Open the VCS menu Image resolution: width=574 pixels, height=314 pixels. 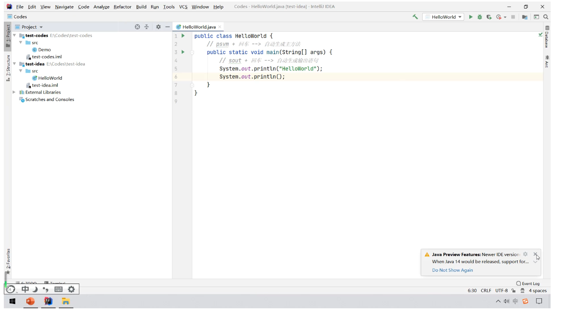click(x=183, y=7)
